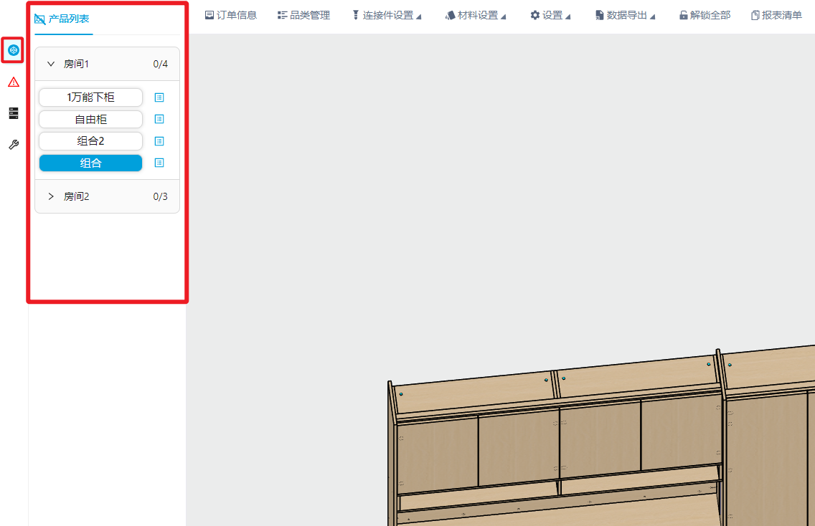Viewport: 815px width, 526px height.
Task: Click detail list icon beside 1万能下柜
Action: (159, 97)
